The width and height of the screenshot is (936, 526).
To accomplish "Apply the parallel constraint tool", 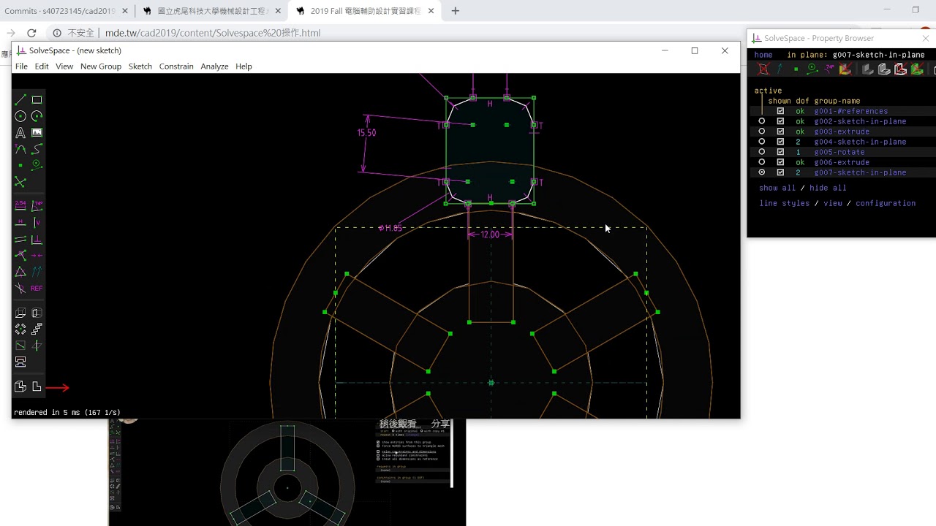I will pos(20,239).
